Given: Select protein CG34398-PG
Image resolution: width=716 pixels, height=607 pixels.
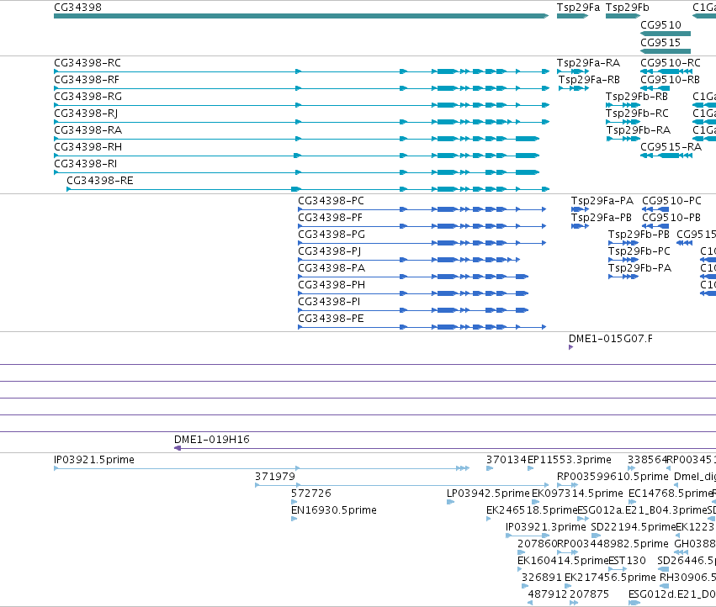Looking at the screenshot, I should coord(422,243).
